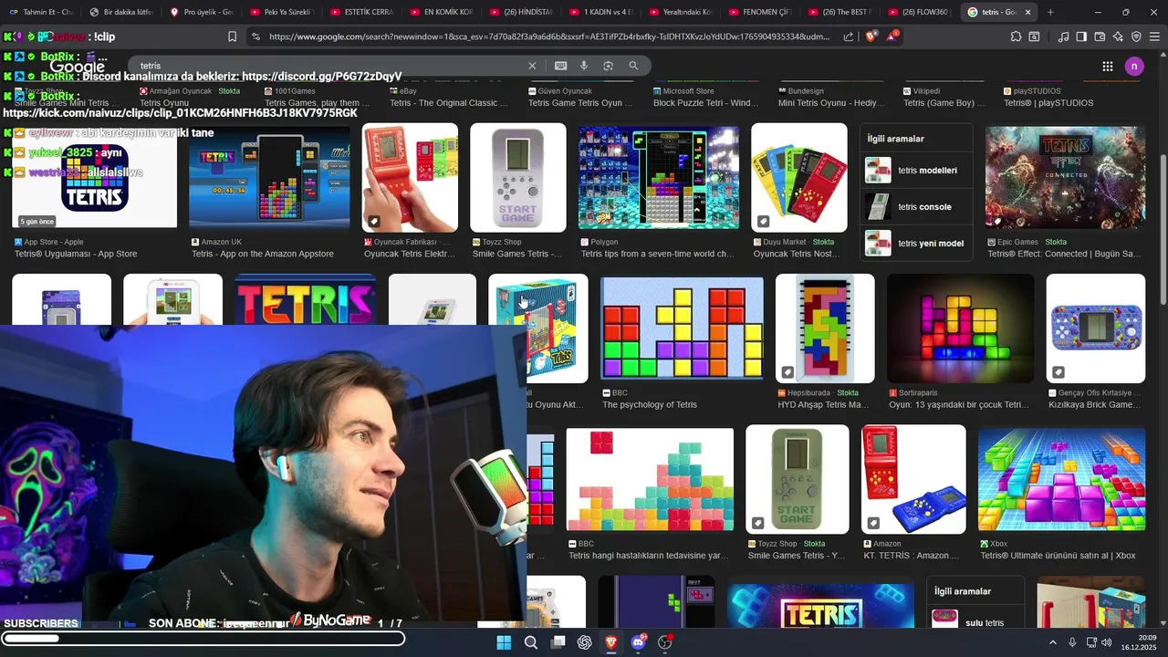Open Tetris Effect Connected Epic Games thumbnail

[x=1065, y=177]
